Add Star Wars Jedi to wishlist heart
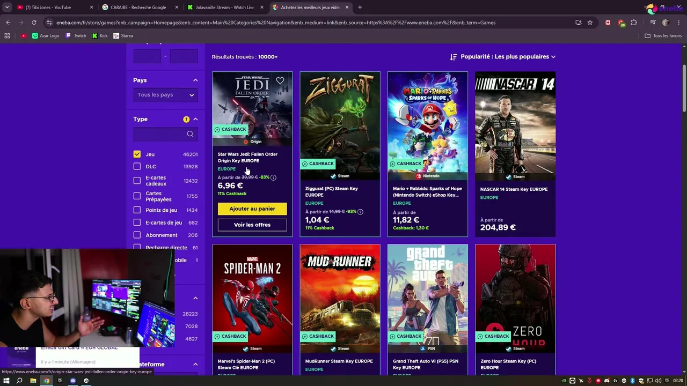Screen dimensions: 687x386 pyautogui.click(x=280, y=81)
